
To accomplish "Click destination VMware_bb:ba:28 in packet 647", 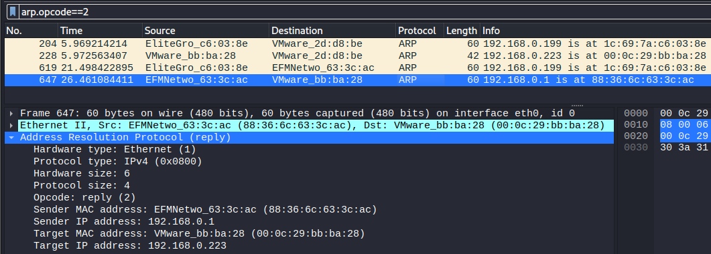I will 318,80.
